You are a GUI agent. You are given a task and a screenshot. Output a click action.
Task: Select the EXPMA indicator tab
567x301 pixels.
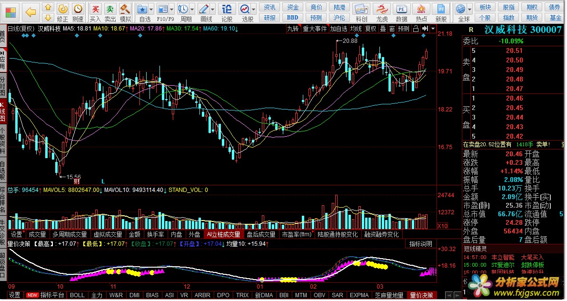tap(359, 295)
